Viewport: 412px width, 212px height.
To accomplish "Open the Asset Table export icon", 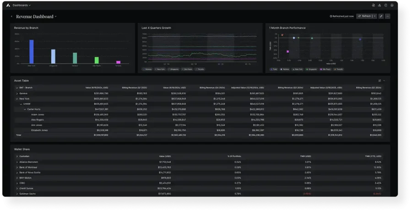I will (x=379, y=81).
